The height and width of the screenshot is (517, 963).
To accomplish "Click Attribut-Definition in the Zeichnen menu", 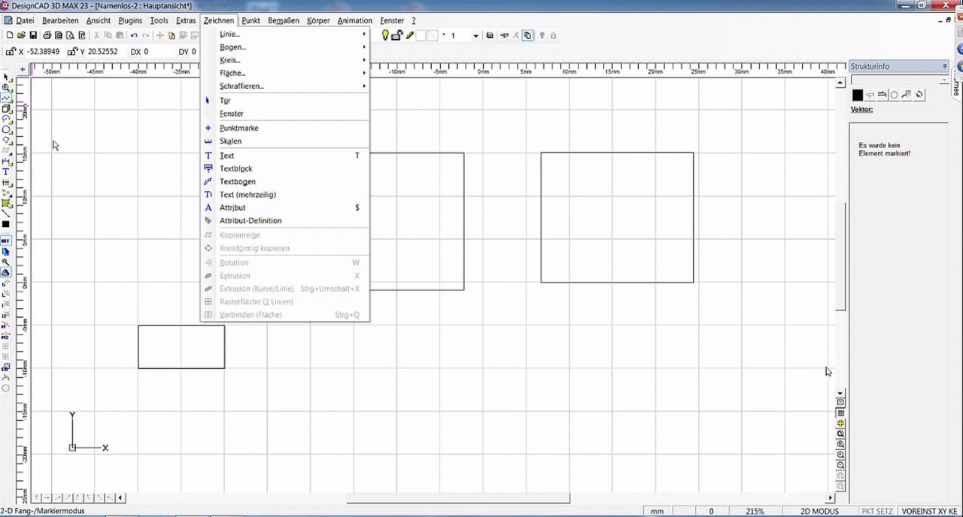I will (251, 220).
